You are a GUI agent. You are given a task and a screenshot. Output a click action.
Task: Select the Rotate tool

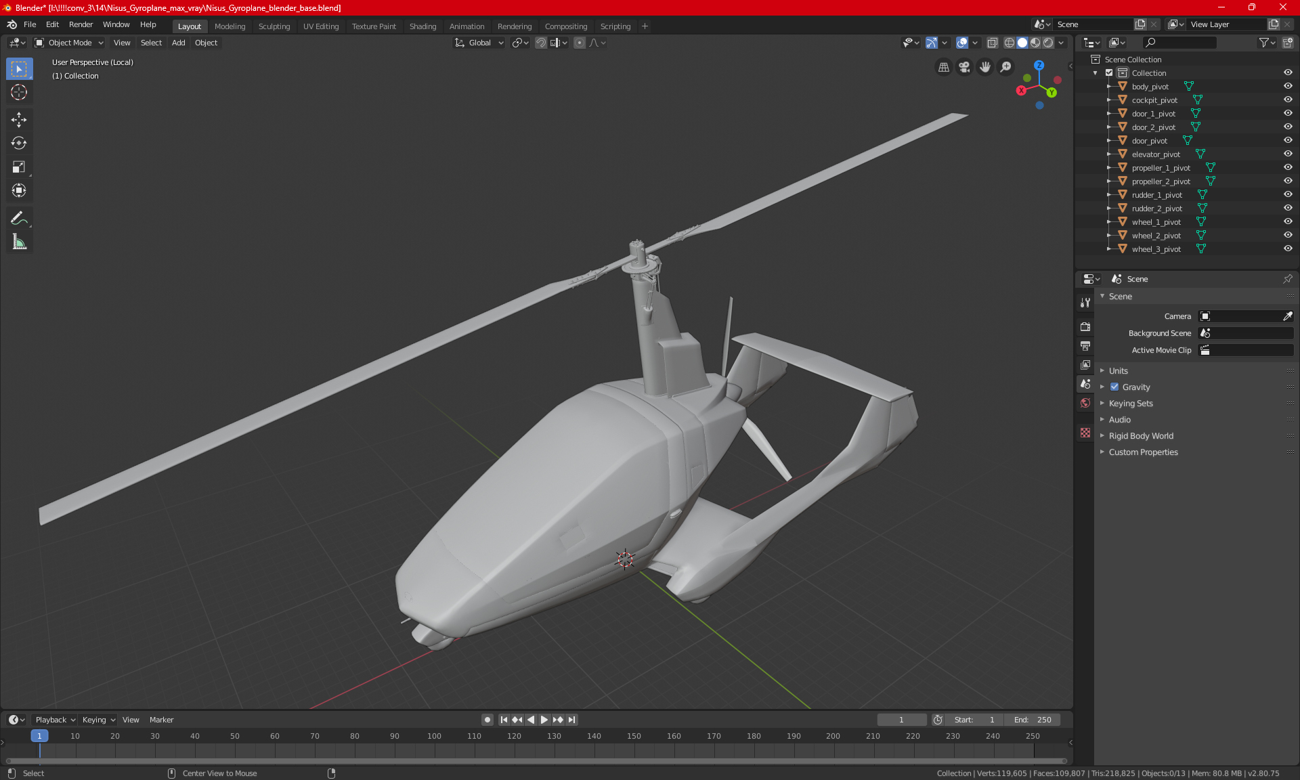(x=19, y=143)
